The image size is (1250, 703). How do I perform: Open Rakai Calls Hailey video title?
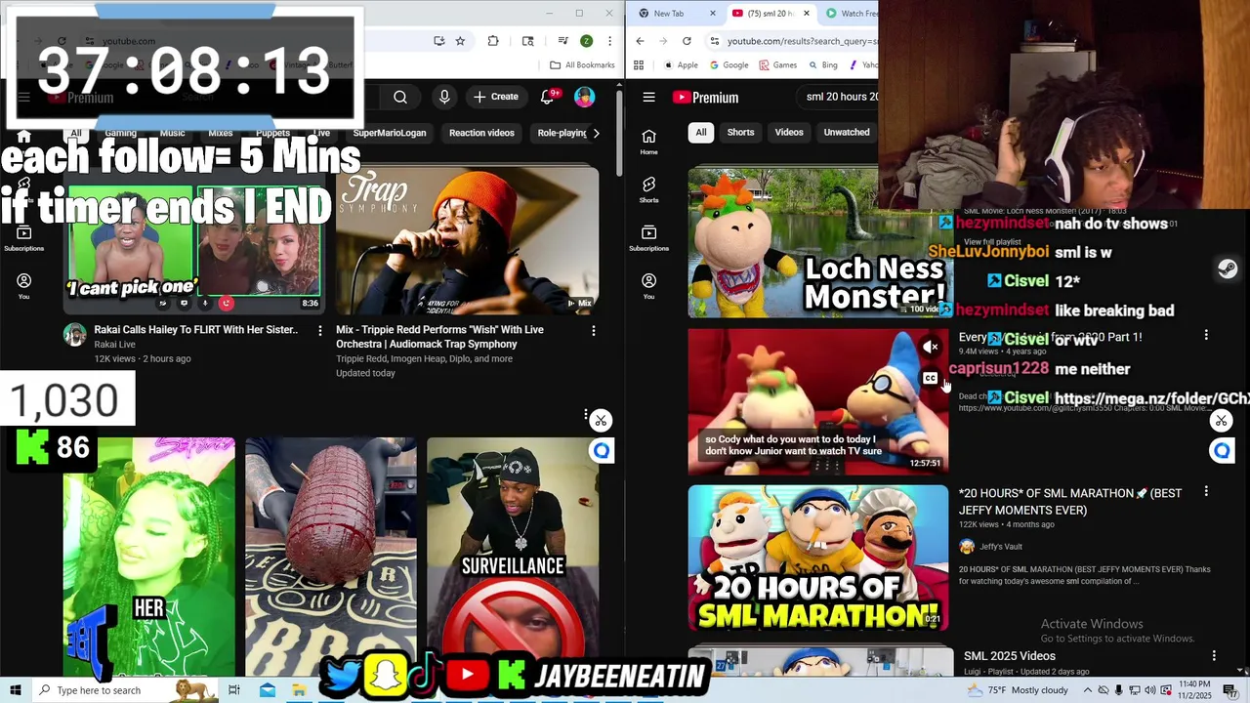coord(195,330)
